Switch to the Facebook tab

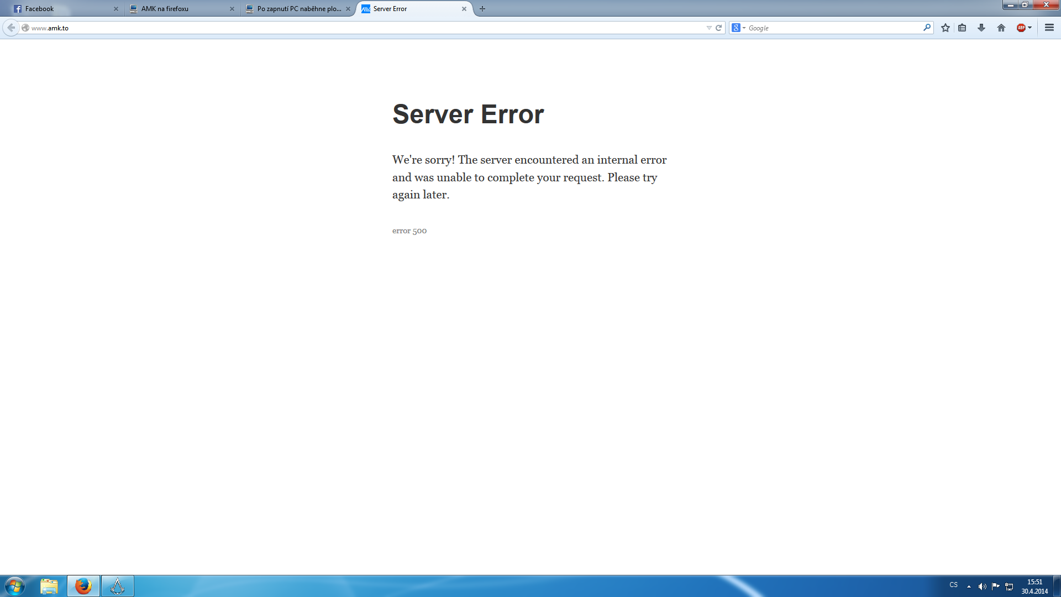click(61, 9)
